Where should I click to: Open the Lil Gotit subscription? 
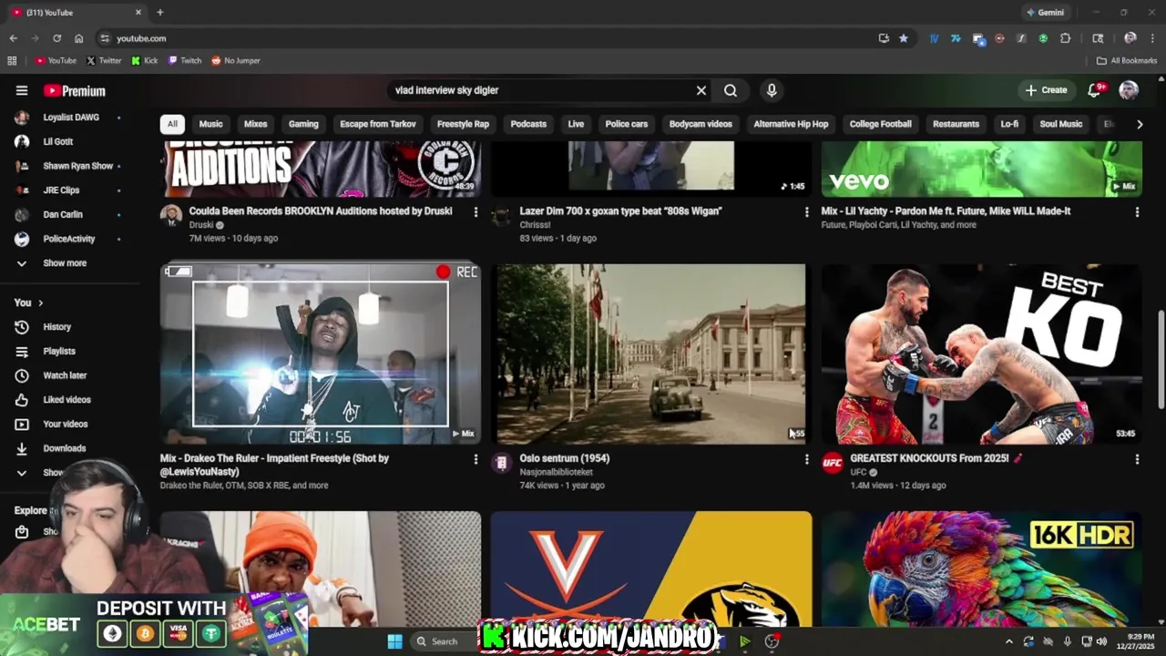[57, 141]
